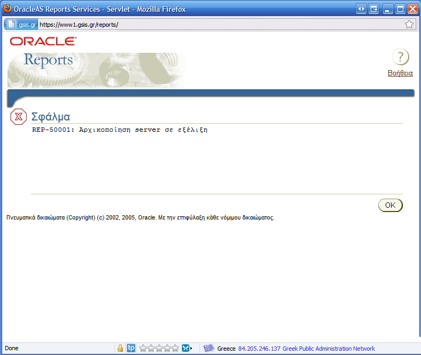Image resolution: width=421 pixels, height=355 pixels.
Task: Click the Greece country label
Action: tap(226, 349)
